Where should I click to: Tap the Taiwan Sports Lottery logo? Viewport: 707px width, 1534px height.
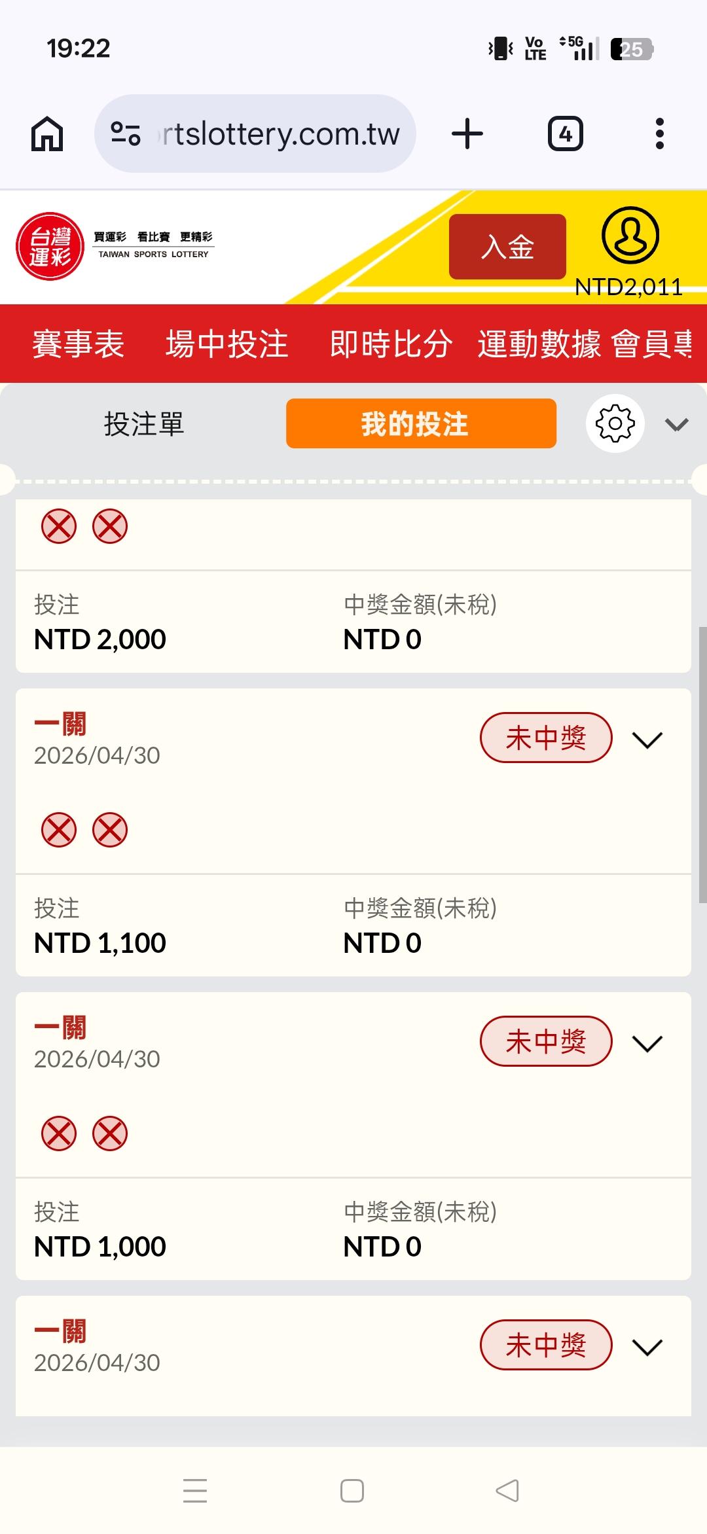click(50, 247)
